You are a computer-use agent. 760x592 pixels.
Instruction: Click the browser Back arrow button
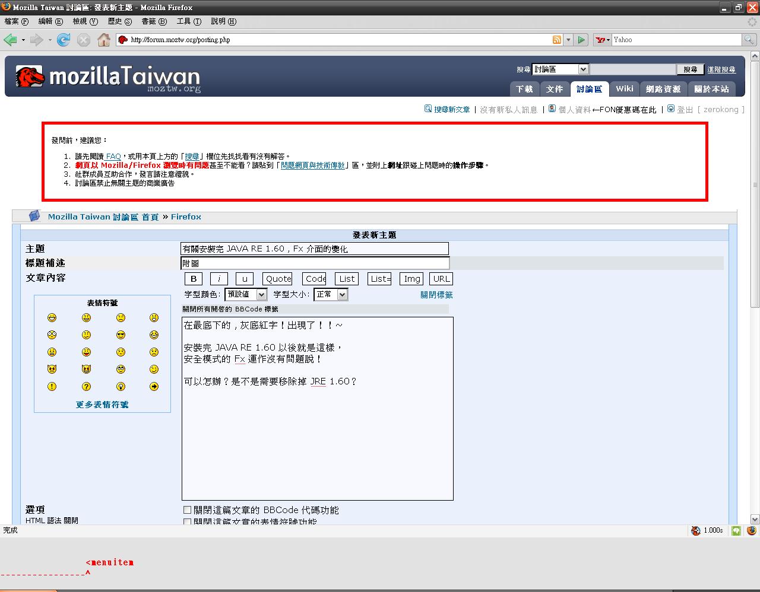click(x=10, y=40)
